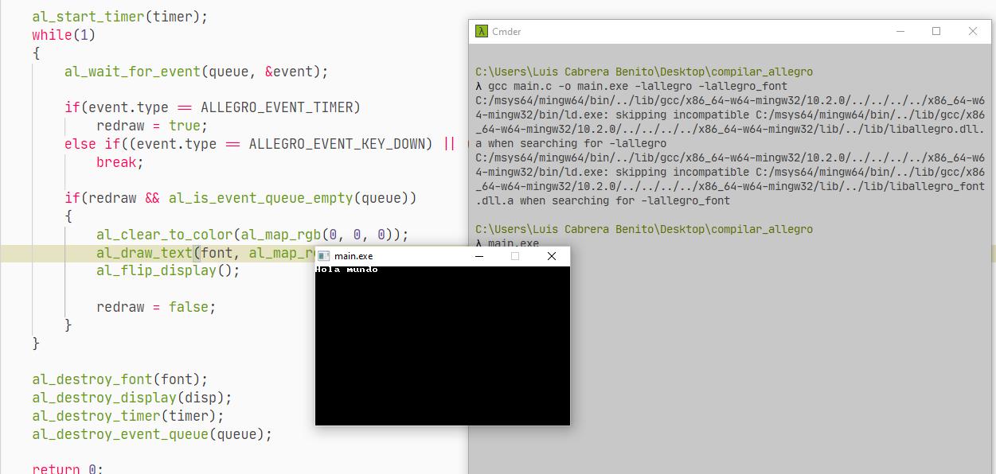
Task: Minimize the main.exe window
Action: (x=479, y=256)
